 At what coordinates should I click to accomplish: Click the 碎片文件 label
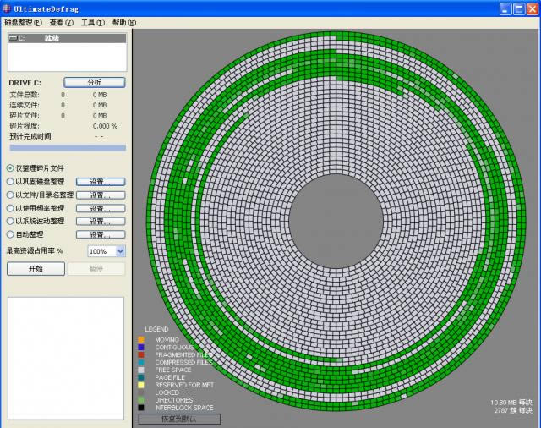coord(25,115)
